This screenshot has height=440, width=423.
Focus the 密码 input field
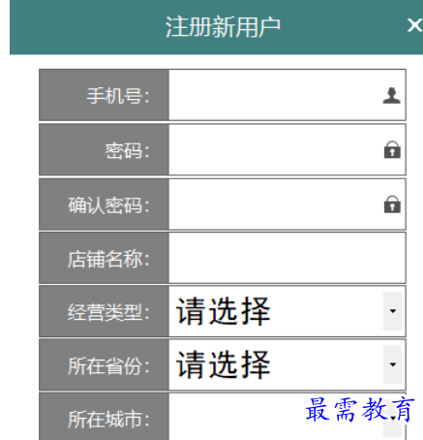coord(287,149)
